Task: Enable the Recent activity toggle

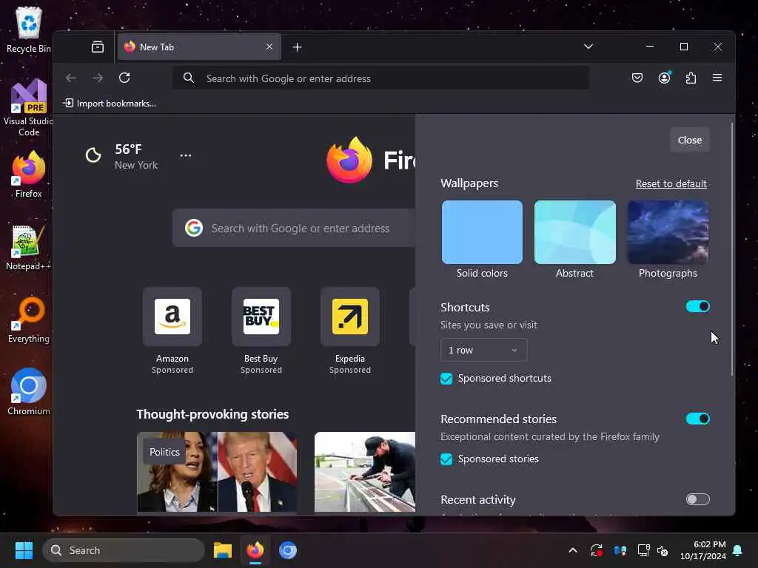Action: tap(697, 499)
